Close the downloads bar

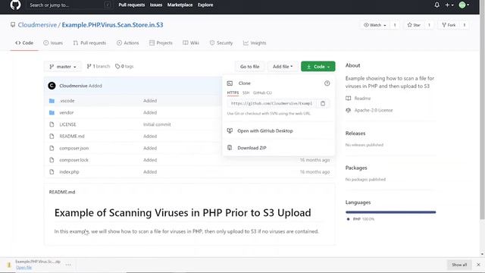(478, 265)
